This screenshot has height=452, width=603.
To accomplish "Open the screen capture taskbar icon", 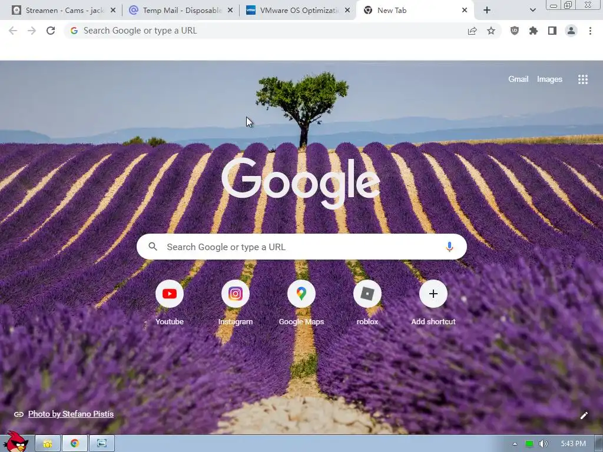I will pos(102,444).
